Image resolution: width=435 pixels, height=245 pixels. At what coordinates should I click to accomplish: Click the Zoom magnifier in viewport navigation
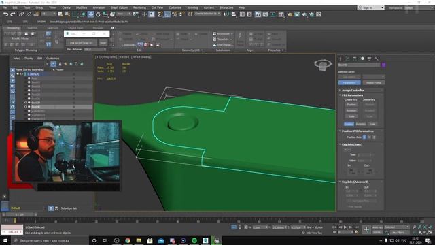click(415, 227)
